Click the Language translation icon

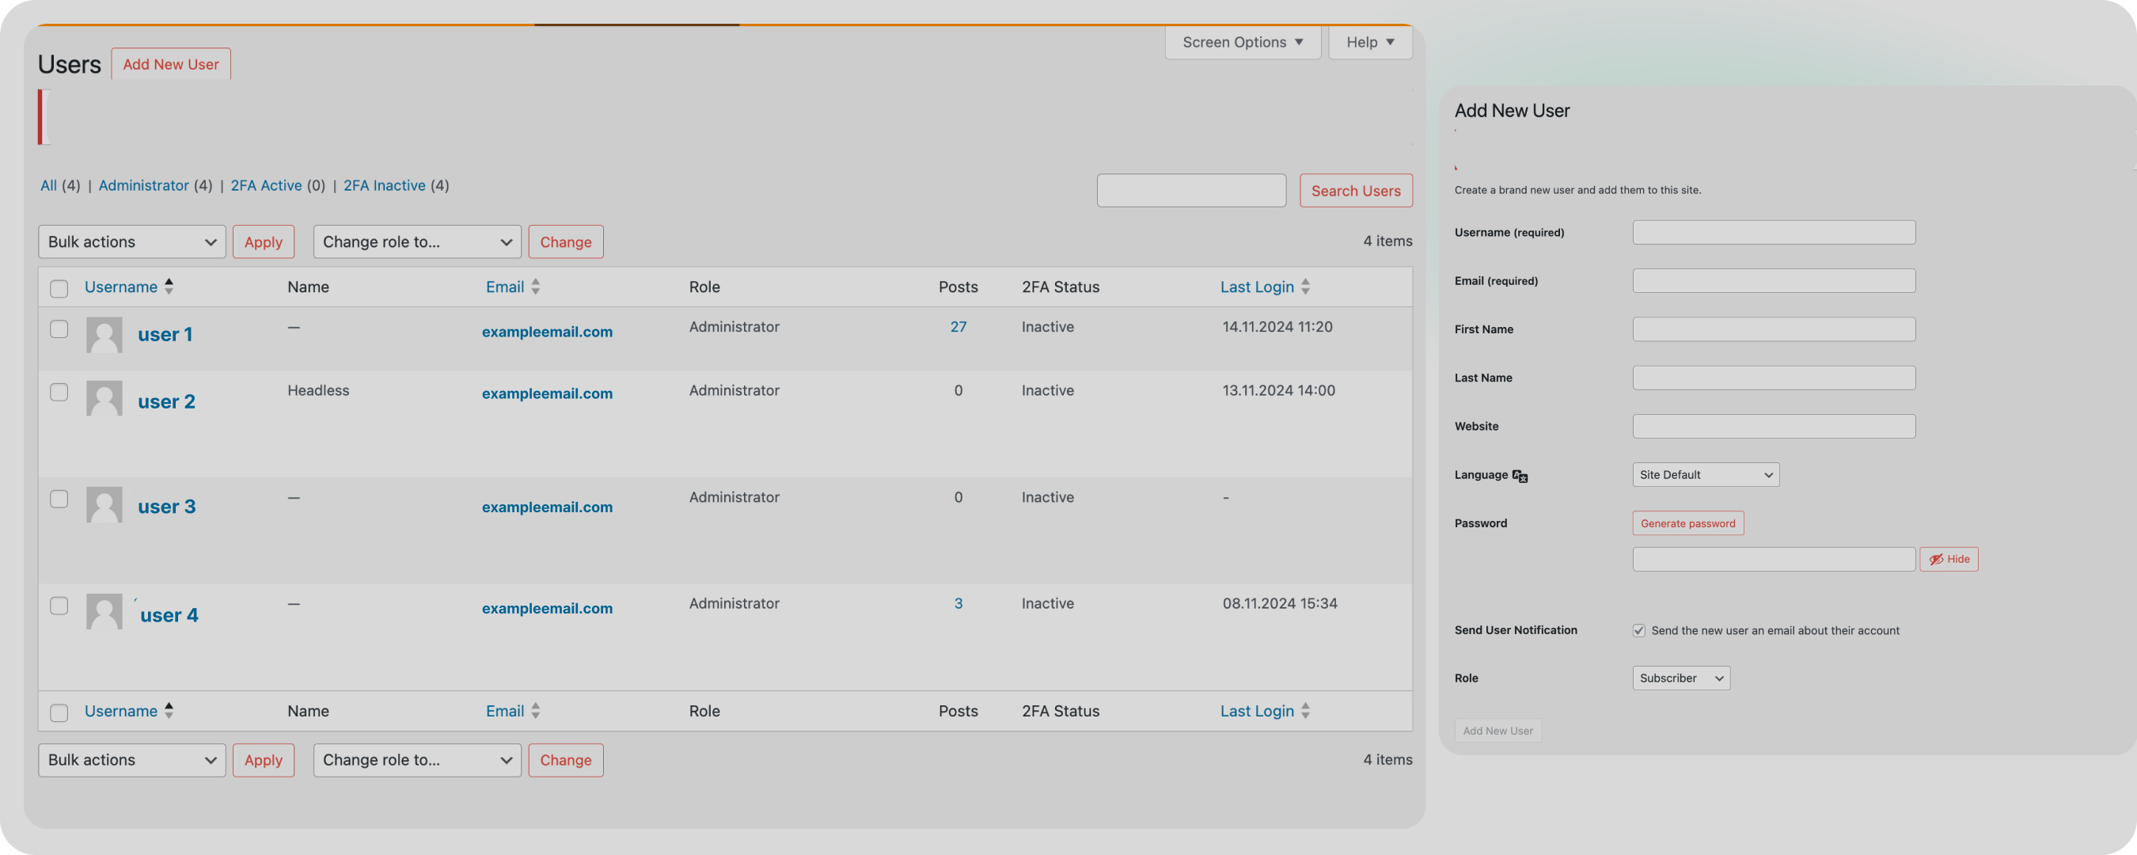1519,476
